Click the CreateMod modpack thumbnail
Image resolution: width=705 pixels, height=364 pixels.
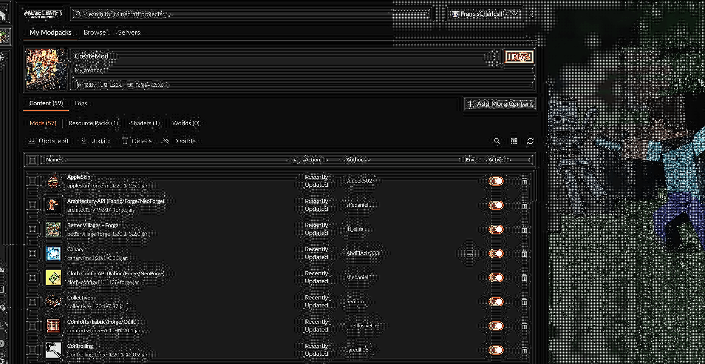[x=47, y=69]
